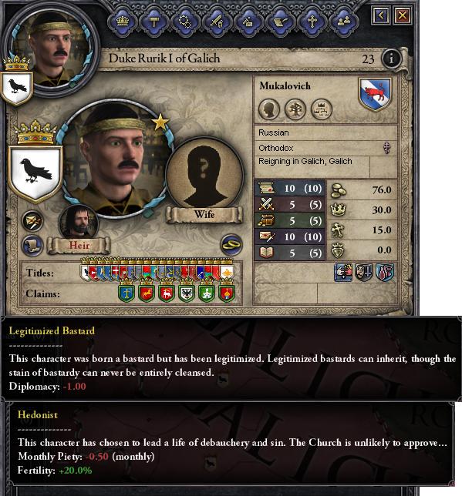Click the character info 'i' button

point(391,59)
